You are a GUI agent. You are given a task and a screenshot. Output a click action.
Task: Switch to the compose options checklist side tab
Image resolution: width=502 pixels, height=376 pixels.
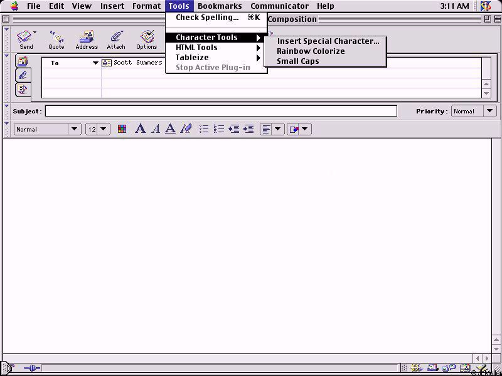click(23, 89)
